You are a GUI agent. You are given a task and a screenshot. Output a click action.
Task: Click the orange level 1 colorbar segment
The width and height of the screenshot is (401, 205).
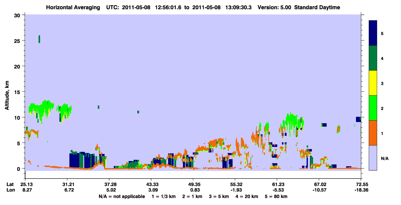pyautogui.click(x=373, y=133)
